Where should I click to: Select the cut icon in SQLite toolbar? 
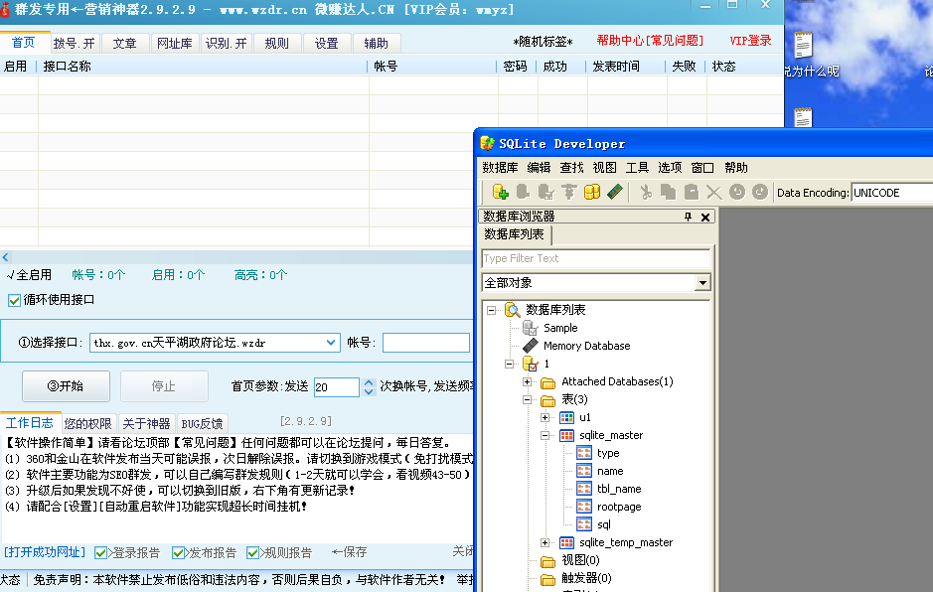[646, 193]
